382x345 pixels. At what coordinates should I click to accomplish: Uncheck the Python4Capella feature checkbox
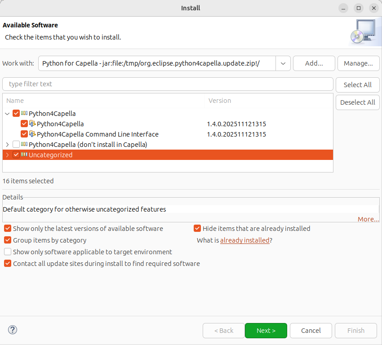[x=24, y=124]
